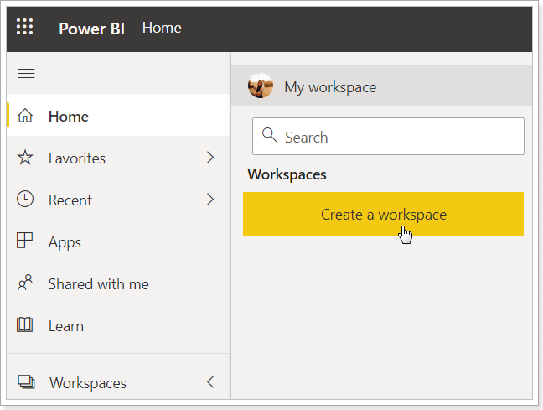Open My workspace
This screenshot has height=410, width=543.
[381, 86]
